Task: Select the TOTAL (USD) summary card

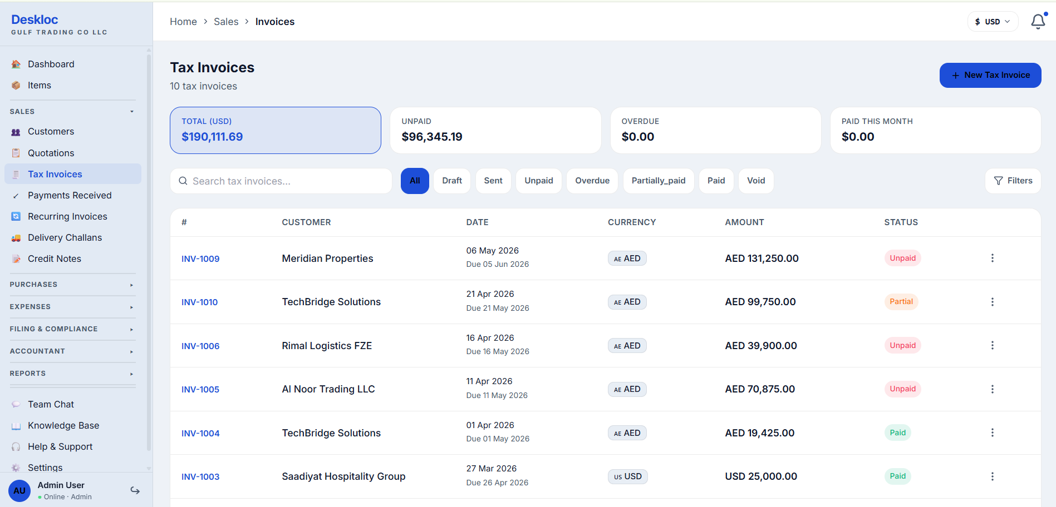Action: pyautogui.click(x=276, y=130)
